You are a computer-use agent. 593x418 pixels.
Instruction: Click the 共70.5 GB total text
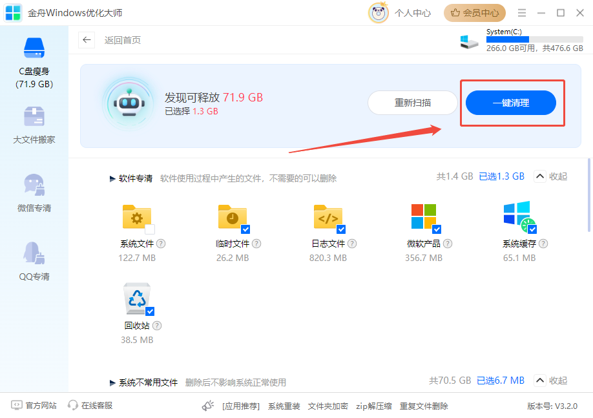(450, 380)
